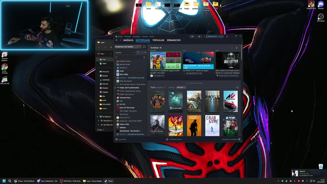
Task: Open ZEBANICIVO profile tab
Action: [x=174, y=40]
